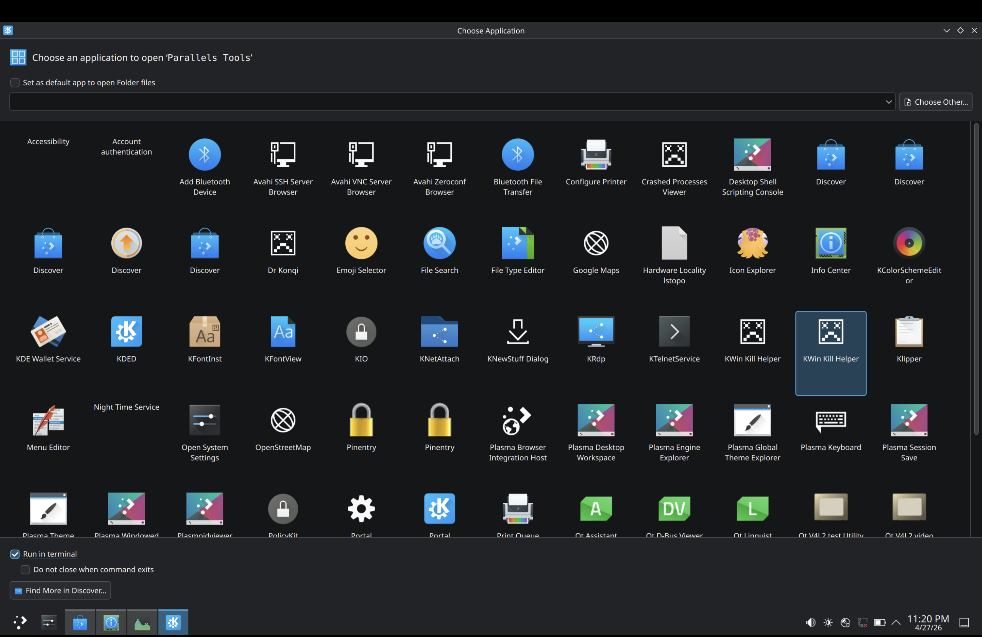Viewport: 982px width, 637px height.
Task: Select the KDE Wallet Service app
Action: (x=48, y=340)
